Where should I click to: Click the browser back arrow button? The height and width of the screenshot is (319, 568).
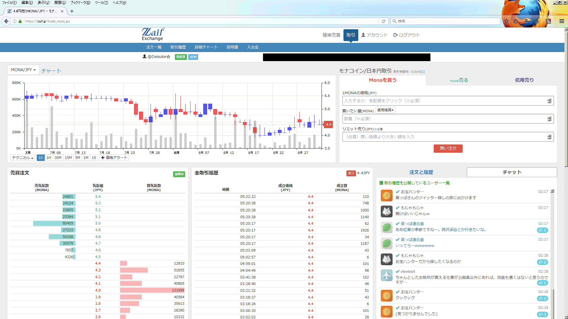(6, 21)
